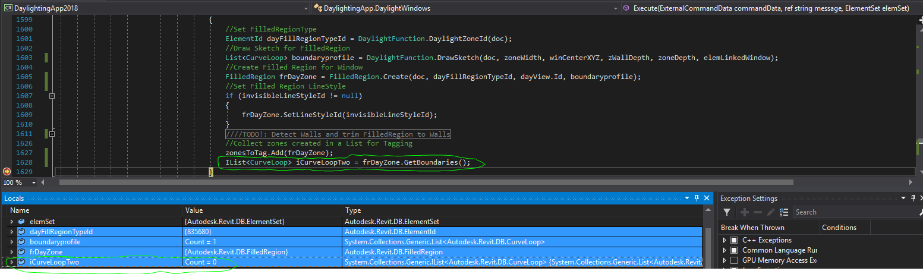Open the Locals window options dropdown
This screenshot has width=923, height=274.
686,199
